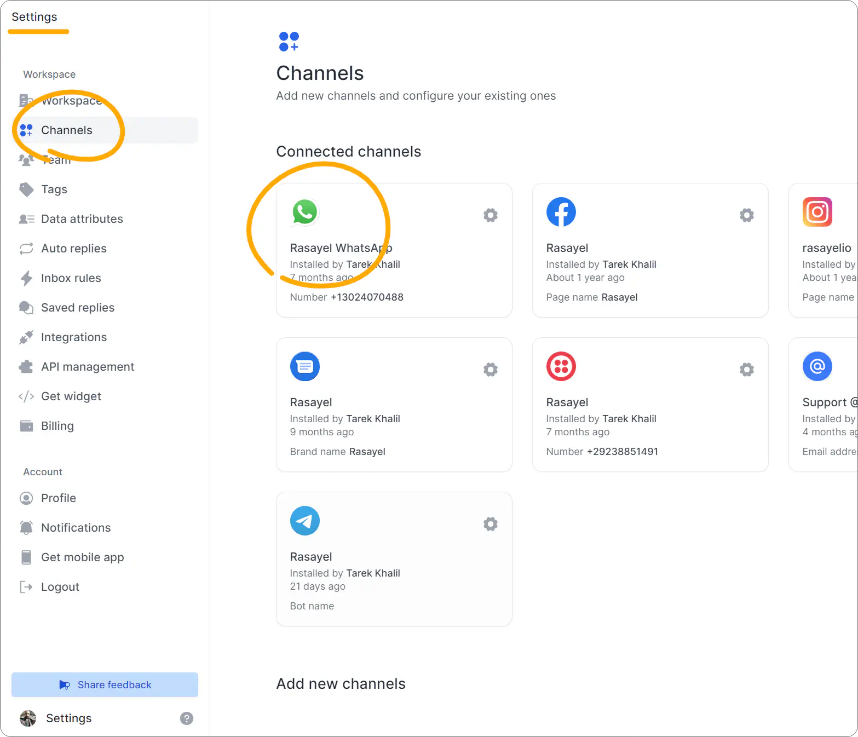Open the Tags settings page
Image resolution: width=858 pixels, height=737 pixels.
(105, 189)
